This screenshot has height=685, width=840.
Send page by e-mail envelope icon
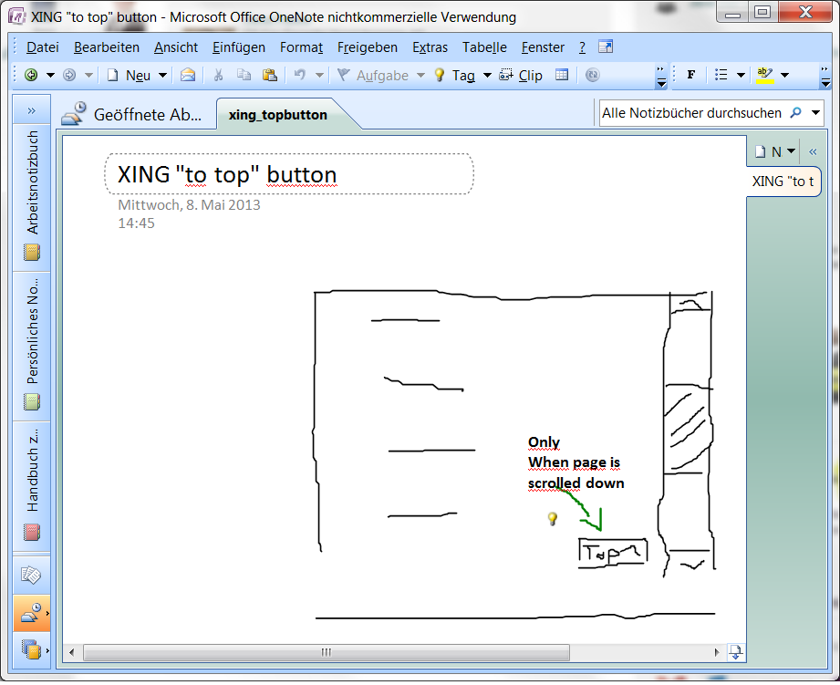click(x=188, y=76)
